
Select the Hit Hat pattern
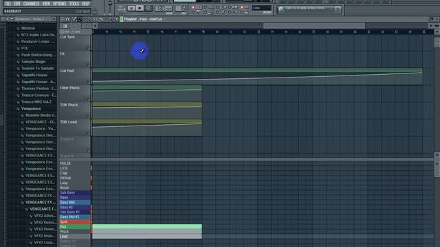point(75,178)
